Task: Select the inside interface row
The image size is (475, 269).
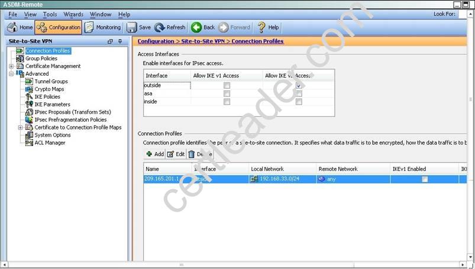Action: pyautogui.click(x=239, y=102)
